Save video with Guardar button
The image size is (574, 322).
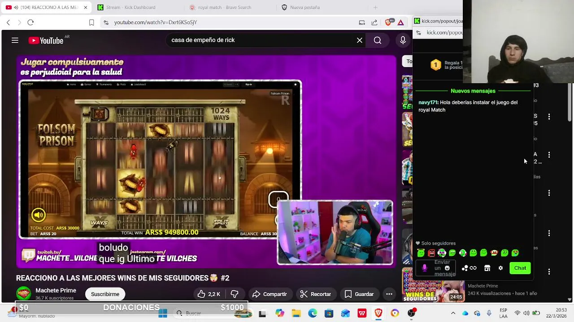click(x=359, y=294)
